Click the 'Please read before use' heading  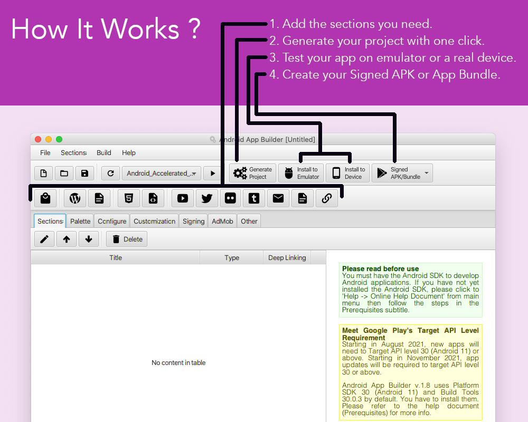point(381,268)
